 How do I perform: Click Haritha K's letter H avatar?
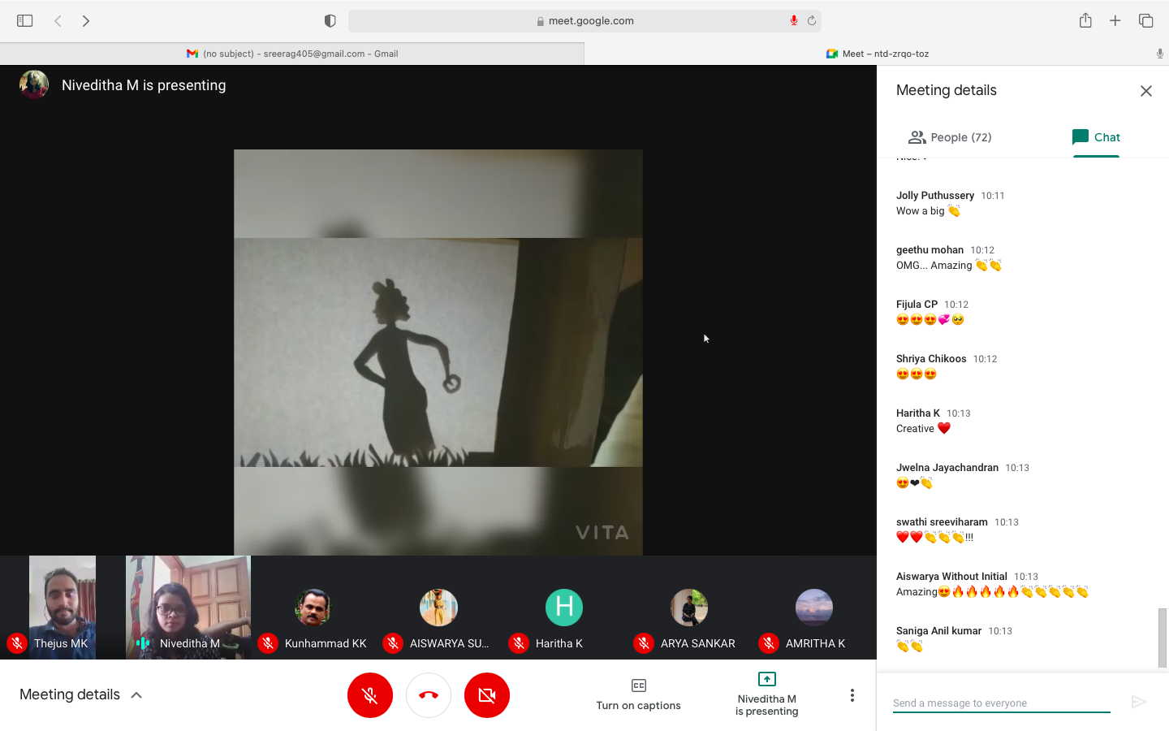click(x=564, y=608)
